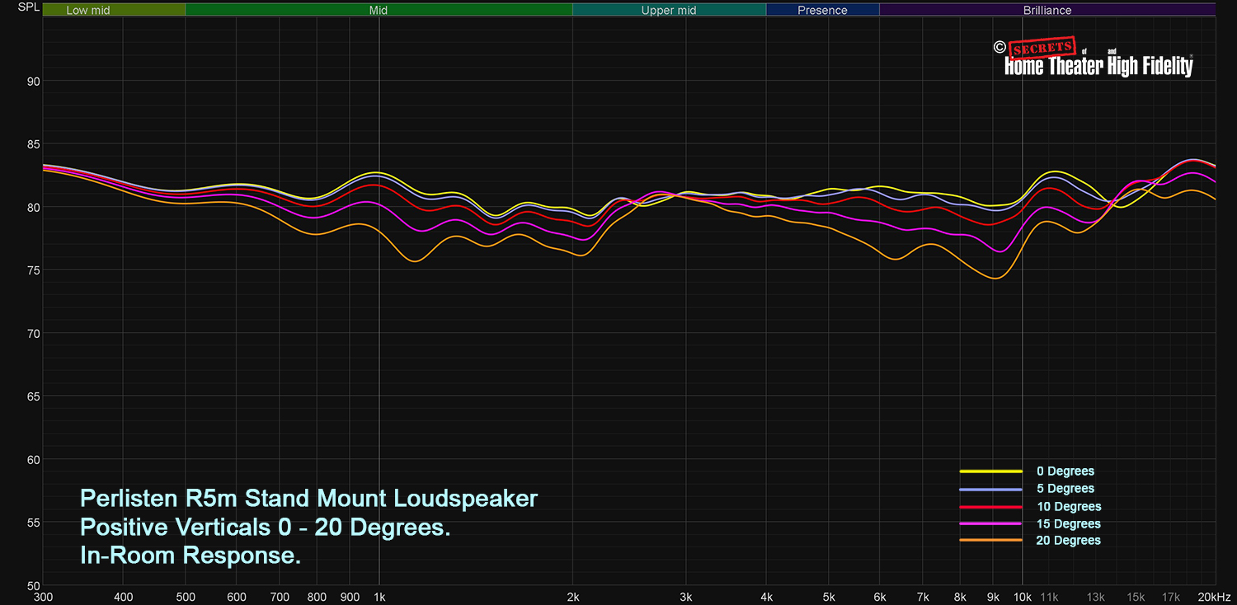Open the Presence band section
Screen dimensions: 1237x605
pos(822,11)
